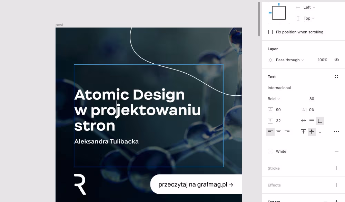The height and width of the screenshot is (202, 345).
Task: Align text right
Action: click(287, 132)
